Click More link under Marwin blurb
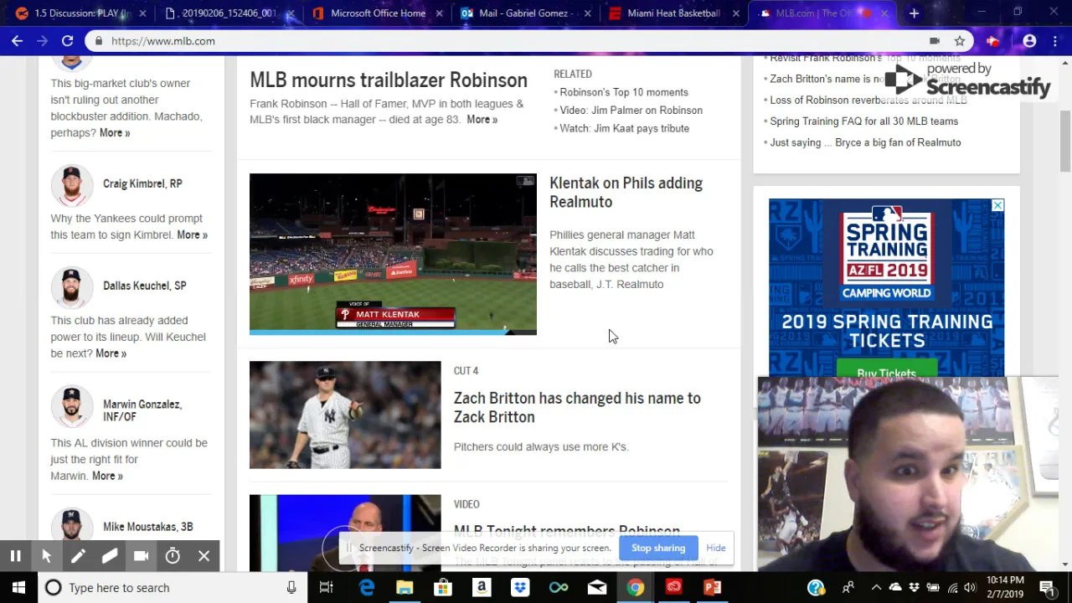The image size is (1072, 603). 107,476
